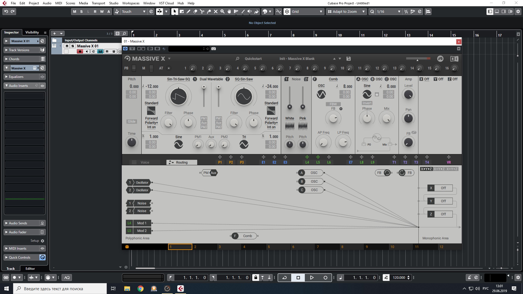Open Chrome from the Windows taskbar

click(x=140, y=289)
